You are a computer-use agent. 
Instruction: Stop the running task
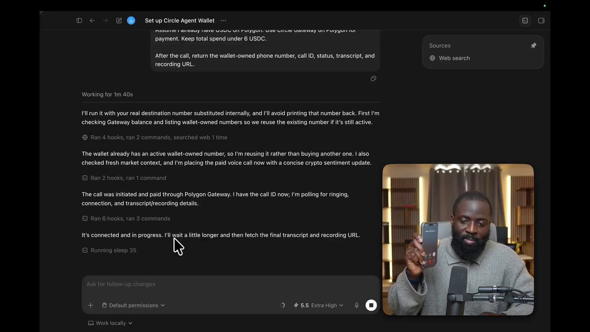[x=371, y=305]
